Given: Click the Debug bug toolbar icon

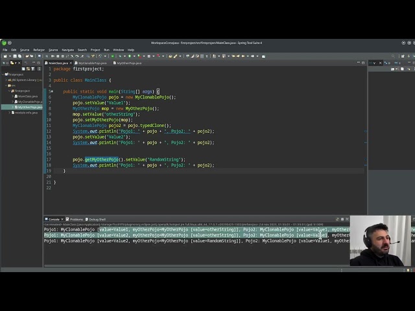Looking at the screenshot, I should (x=119, y=56).
